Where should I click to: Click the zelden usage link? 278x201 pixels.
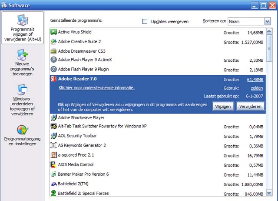(x=257, y=88)
